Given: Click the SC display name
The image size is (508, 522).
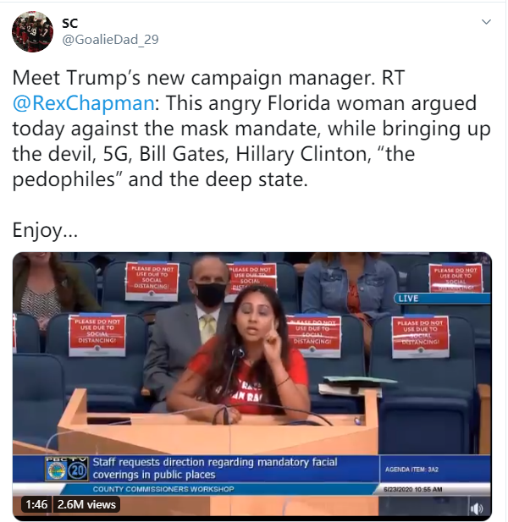Looking at the screenshot, I should 70,24.
